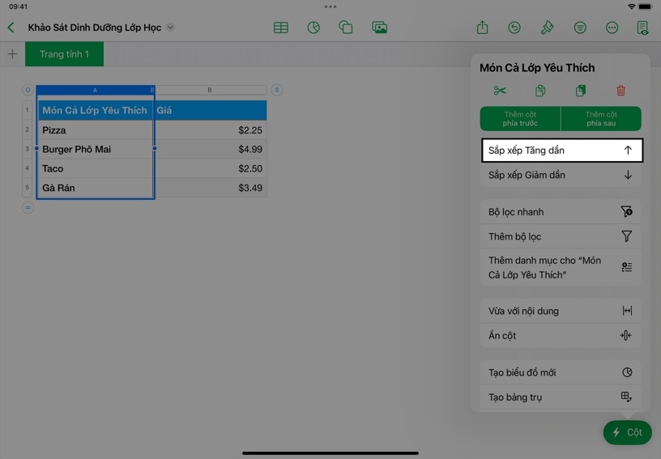The height and width of the screenshot is (459, 661).
Task: Delete column with red trash icon
Action: [x=620, y=91]
